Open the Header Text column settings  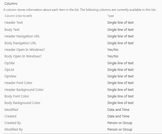click(x=13, y=22)
